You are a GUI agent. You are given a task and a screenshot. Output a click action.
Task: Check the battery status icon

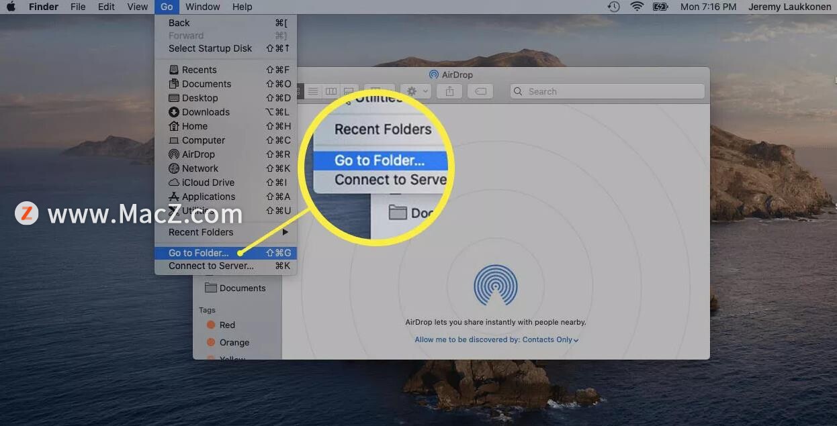(660, 7)
